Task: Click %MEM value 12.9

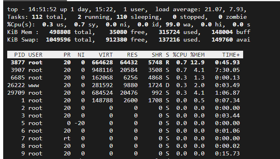Action: coord(197,62)
